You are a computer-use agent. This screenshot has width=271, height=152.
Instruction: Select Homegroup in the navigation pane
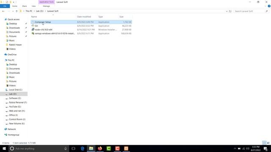click(x=13, y=135)
